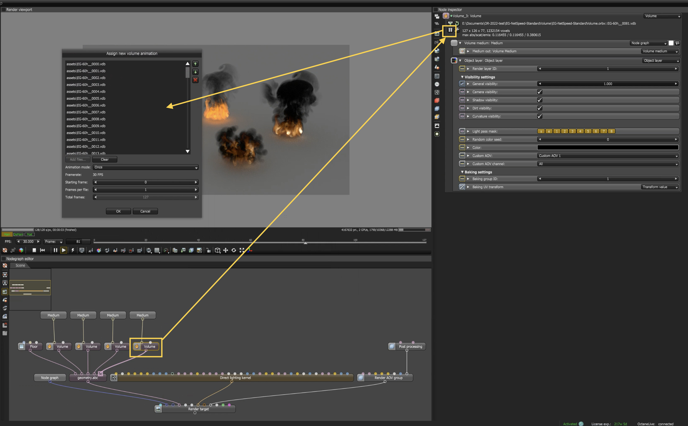Move selected VDB file up with green arrow
Screen dimensions: 688x426
click(195, 64)
